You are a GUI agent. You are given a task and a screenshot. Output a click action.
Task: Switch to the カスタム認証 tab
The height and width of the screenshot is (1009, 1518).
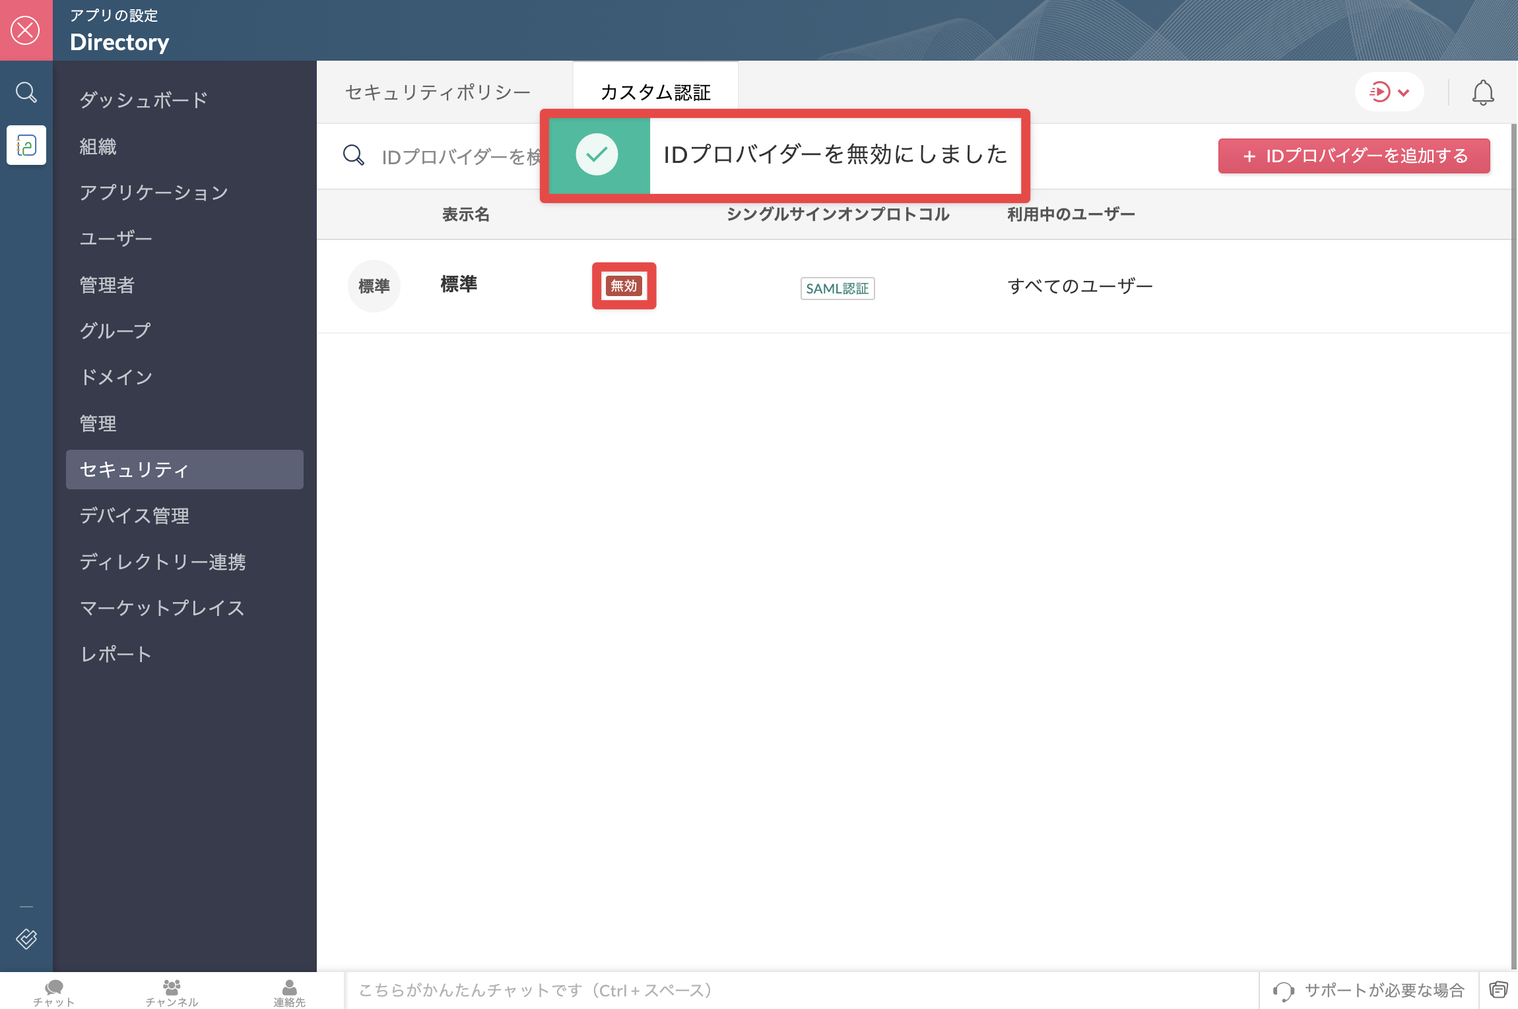click(655, 92)
